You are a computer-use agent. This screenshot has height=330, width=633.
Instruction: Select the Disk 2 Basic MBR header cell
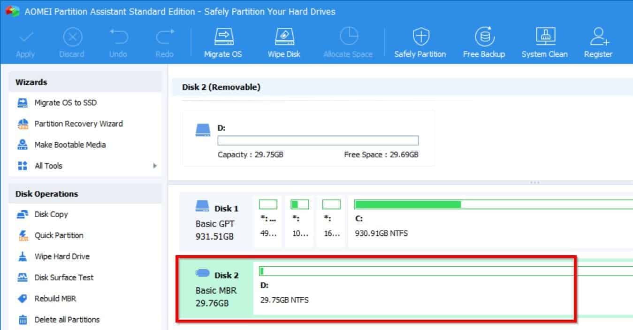click(216, 288)
